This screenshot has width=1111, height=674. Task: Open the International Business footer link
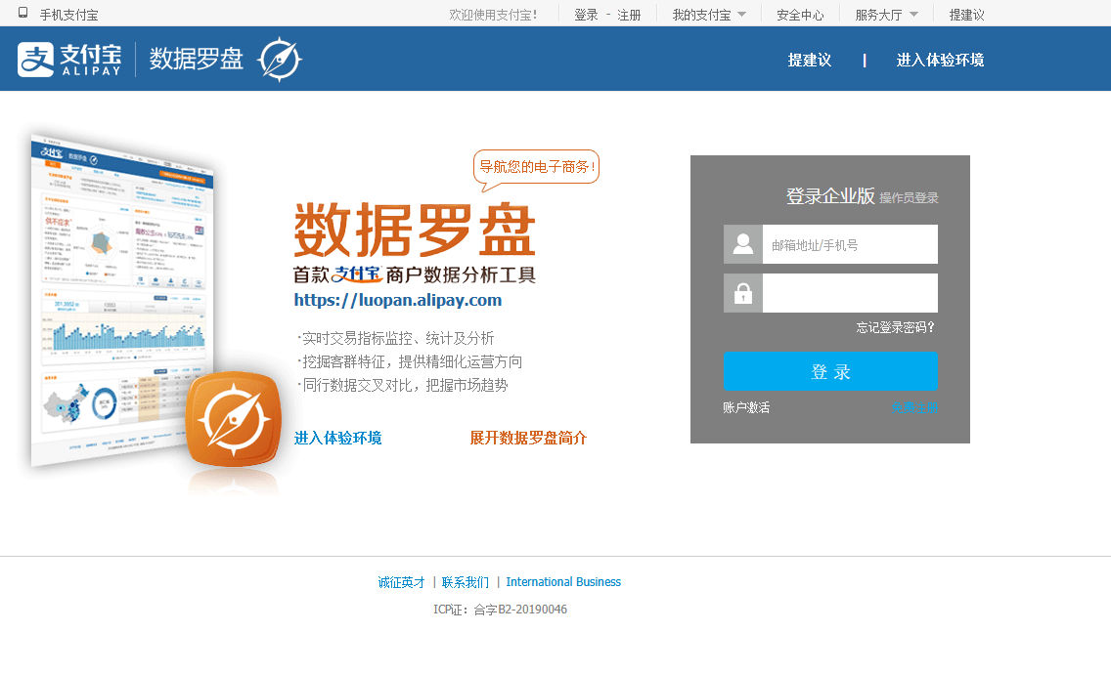point(563,582)
